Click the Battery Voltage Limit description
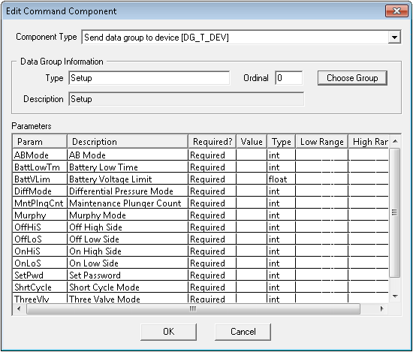The image size is (413, 352). click(x=128, y=179)
